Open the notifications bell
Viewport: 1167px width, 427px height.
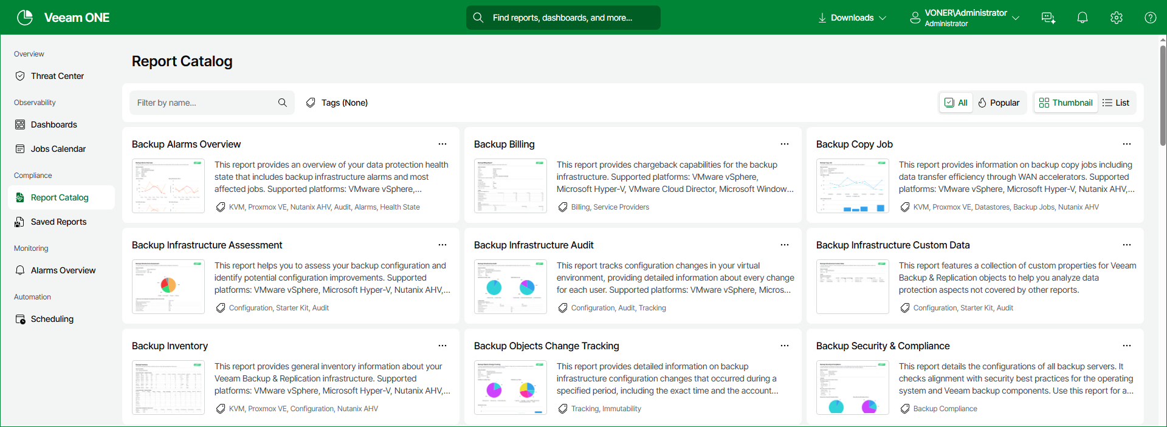click(x=1083, y=18)
